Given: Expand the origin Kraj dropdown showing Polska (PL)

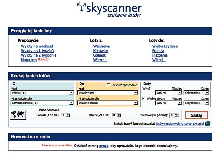Looking at the screenshot, I should [x=42, y=93].
